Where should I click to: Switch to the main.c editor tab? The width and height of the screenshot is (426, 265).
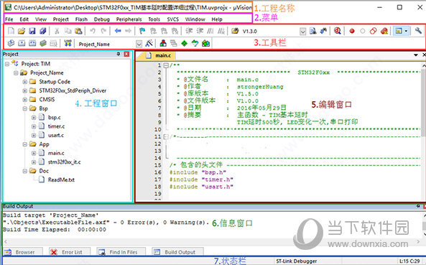(159, 56)
